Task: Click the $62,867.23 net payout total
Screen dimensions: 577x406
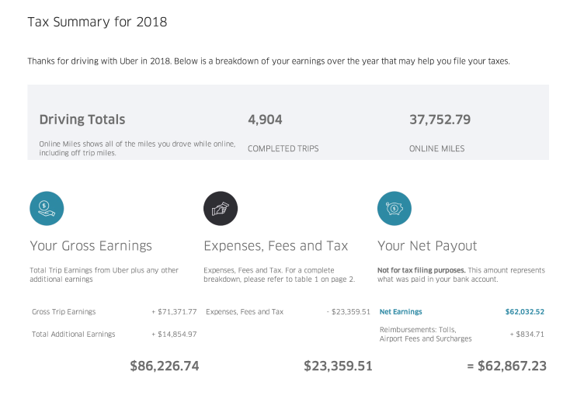Action: coord(506,366)
